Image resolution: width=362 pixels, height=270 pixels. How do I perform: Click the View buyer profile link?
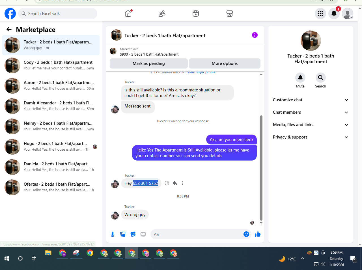(x=201, y=73)
